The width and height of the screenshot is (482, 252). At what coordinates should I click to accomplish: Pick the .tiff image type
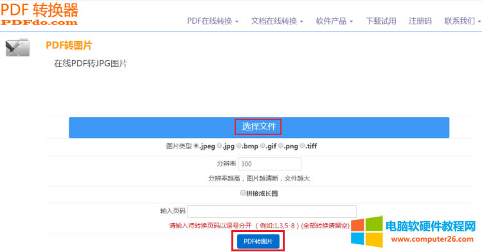click(303, 146)
